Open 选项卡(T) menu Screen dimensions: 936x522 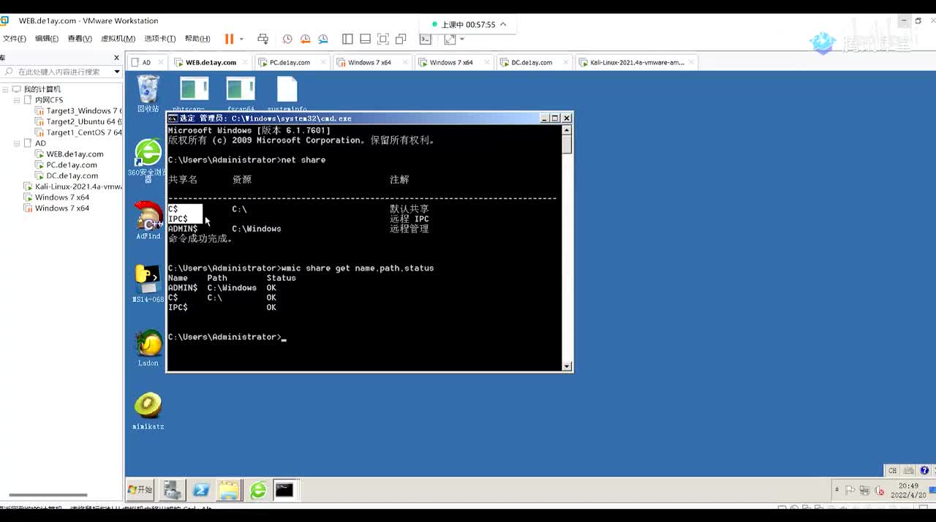[x=159, y=39]
